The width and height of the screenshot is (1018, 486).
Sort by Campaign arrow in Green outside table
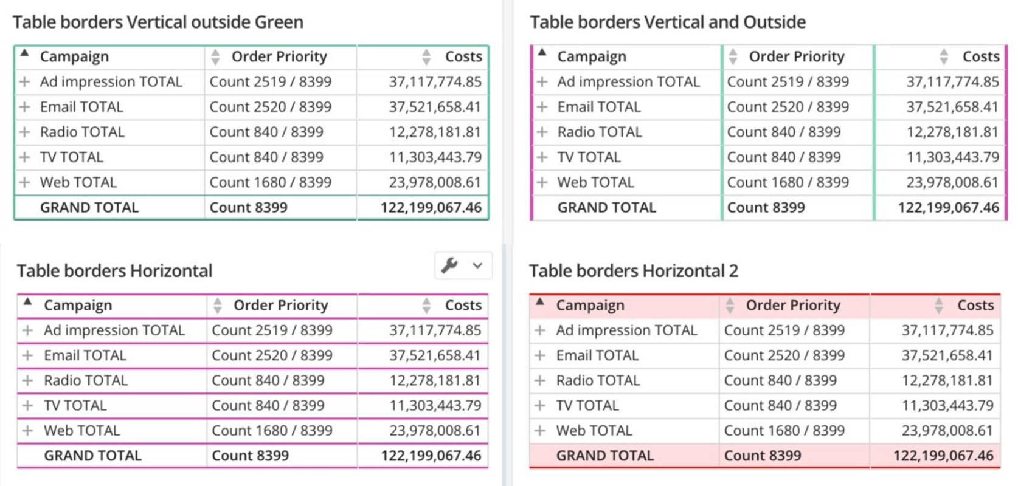coord(24,53)
